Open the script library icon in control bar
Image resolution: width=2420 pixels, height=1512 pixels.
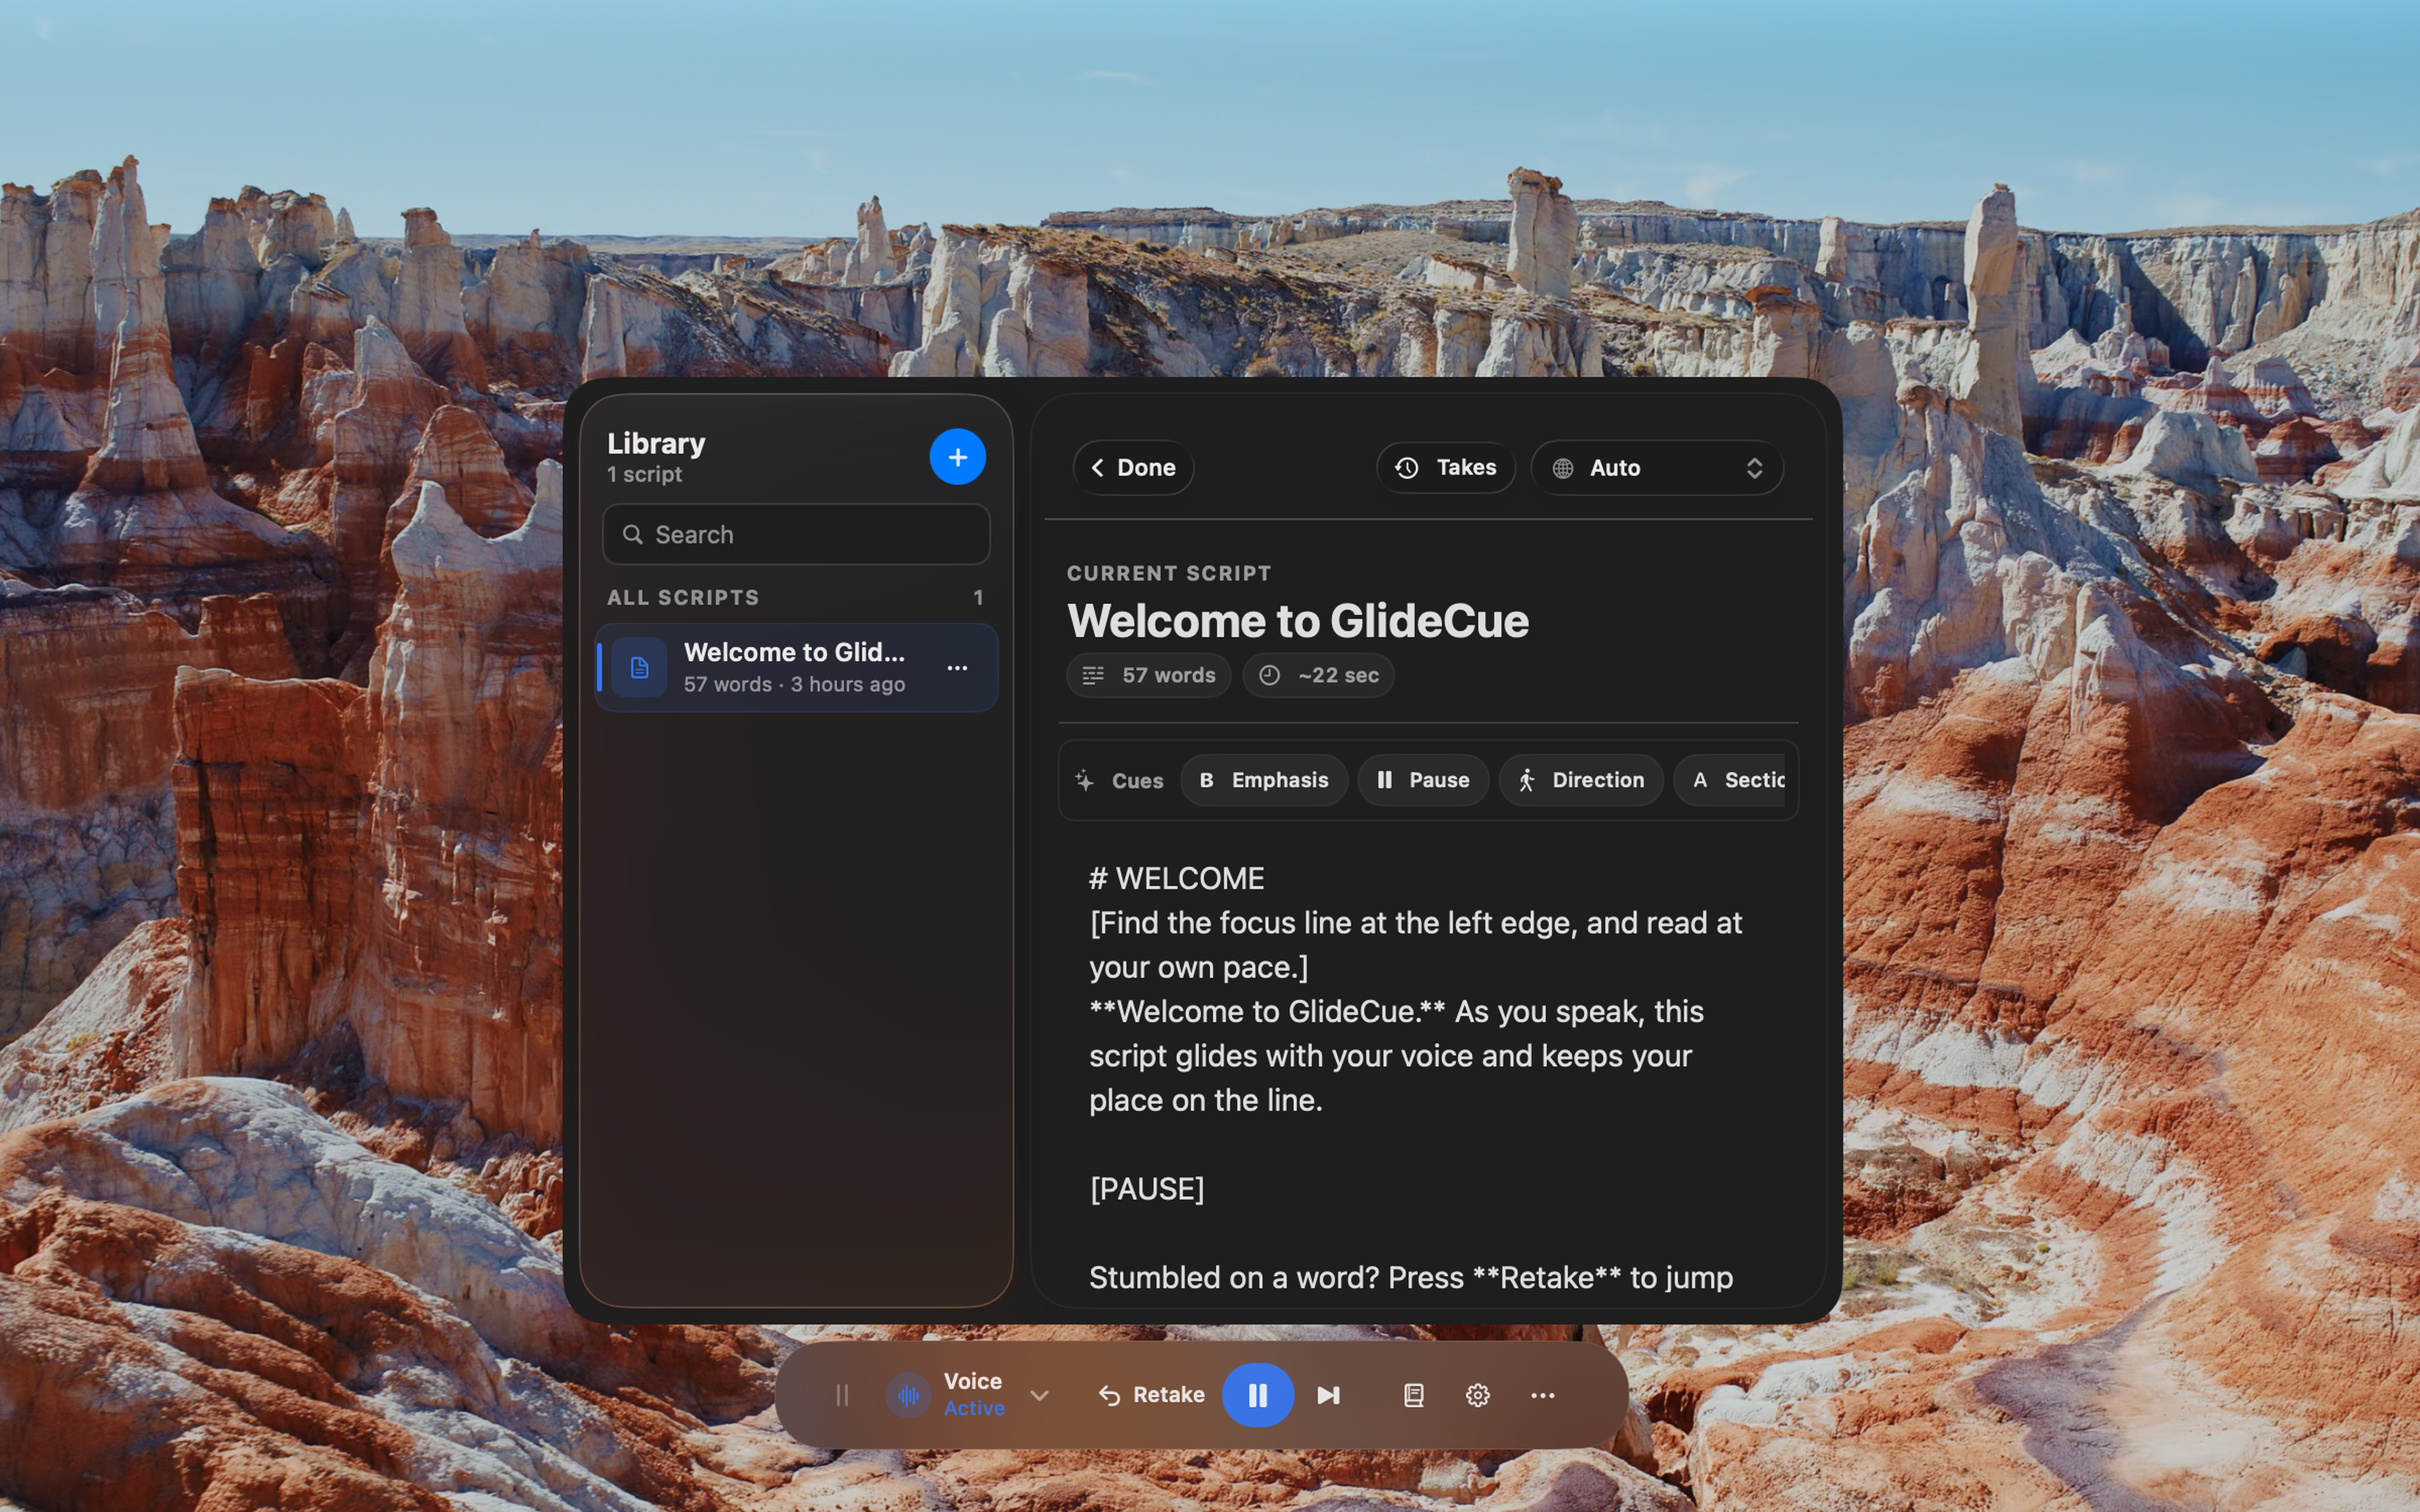(x=1413, y=1395)
